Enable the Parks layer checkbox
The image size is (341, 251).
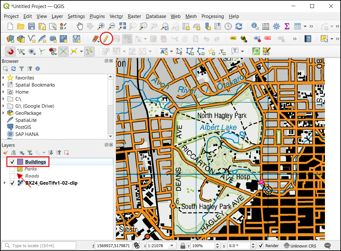click(x=12, y=169)
